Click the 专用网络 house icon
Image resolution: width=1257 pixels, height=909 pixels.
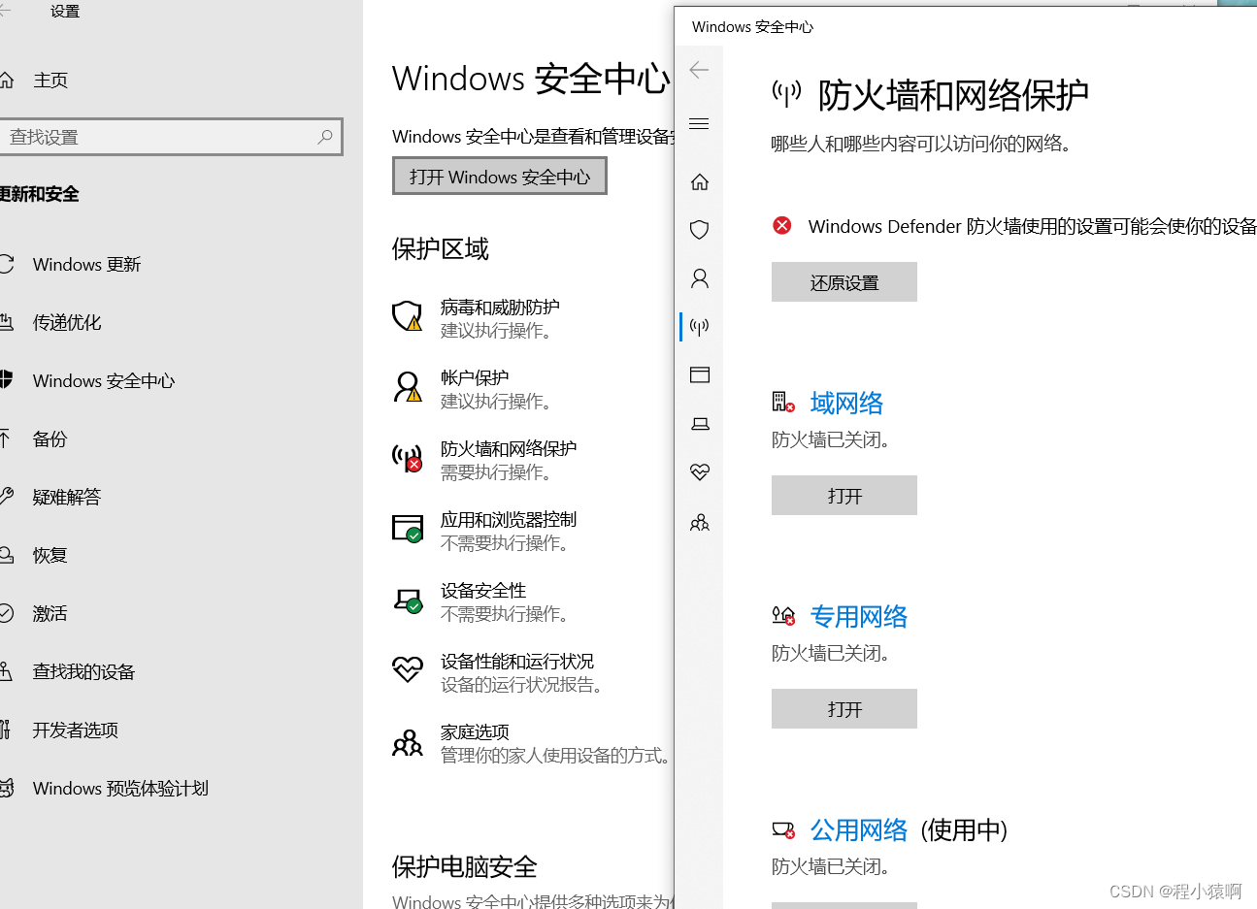(x=783, y=615)
